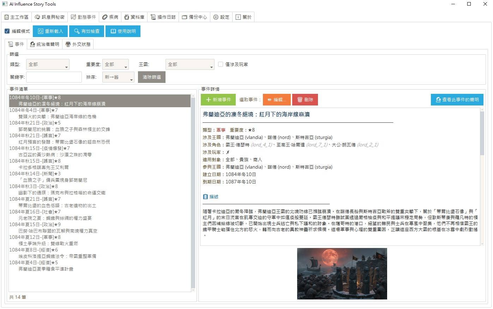Go to the 資料庫 tab
This screenshot has width=493, height=309.
coord(134,17)
